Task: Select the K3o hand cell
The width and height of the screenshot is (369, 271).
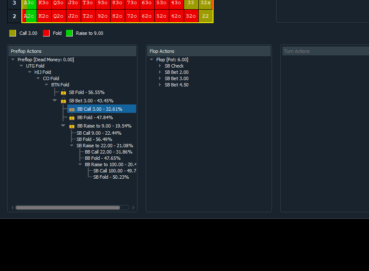Action: tap(44, 5)
